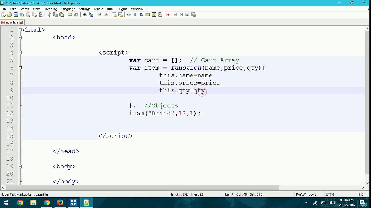Close the index.html tab with its red X
Viewport: 371px width, 208px height.
(x=21, y=22)
